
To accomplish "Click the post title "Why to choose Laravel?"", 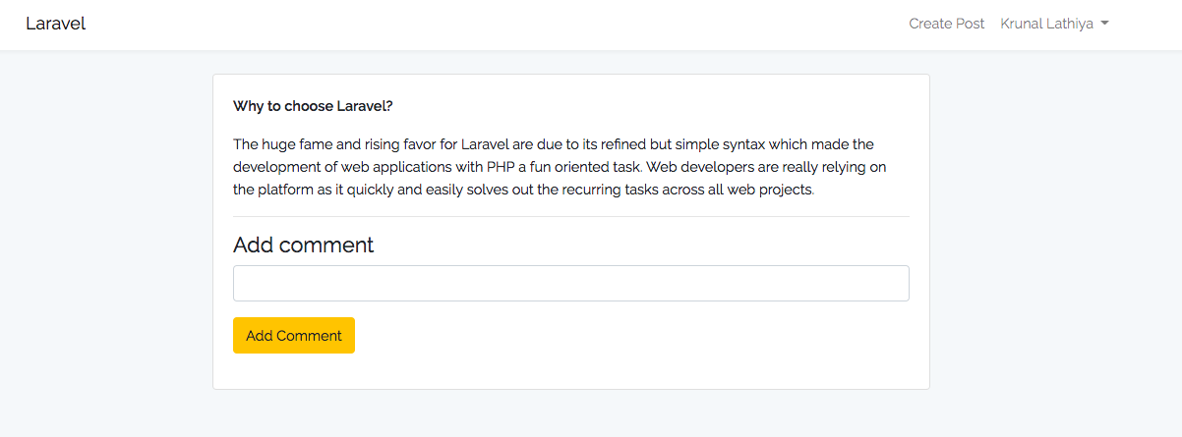I will pyautogui.click(x=313, y=106).
